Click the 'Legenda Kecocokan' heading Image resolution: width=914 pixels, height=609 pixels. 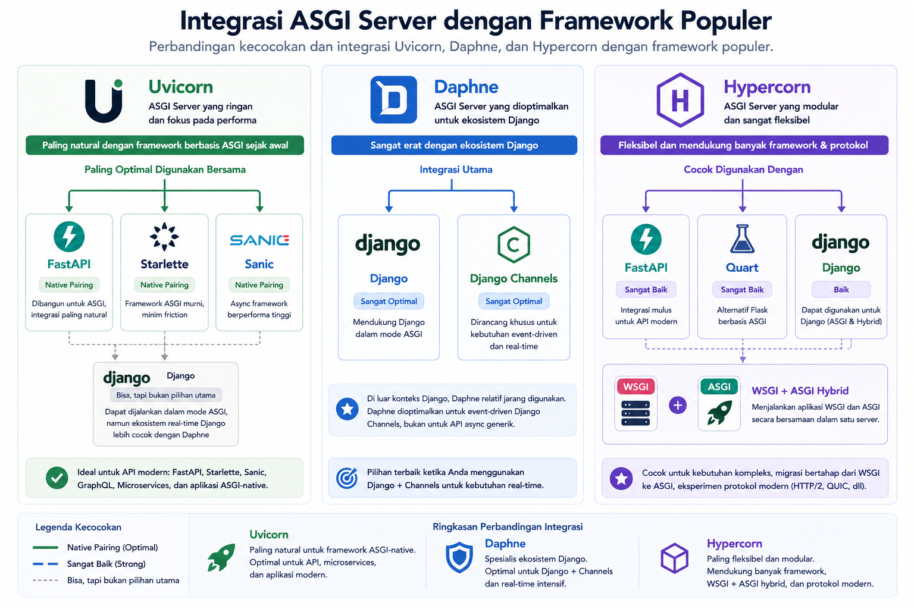[x=79, y=527]
